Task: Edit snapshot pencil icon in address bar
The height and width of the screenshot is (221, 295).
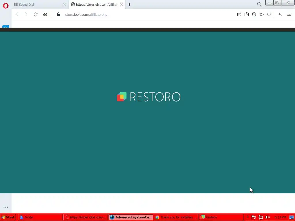Action: tap(239, 14)
